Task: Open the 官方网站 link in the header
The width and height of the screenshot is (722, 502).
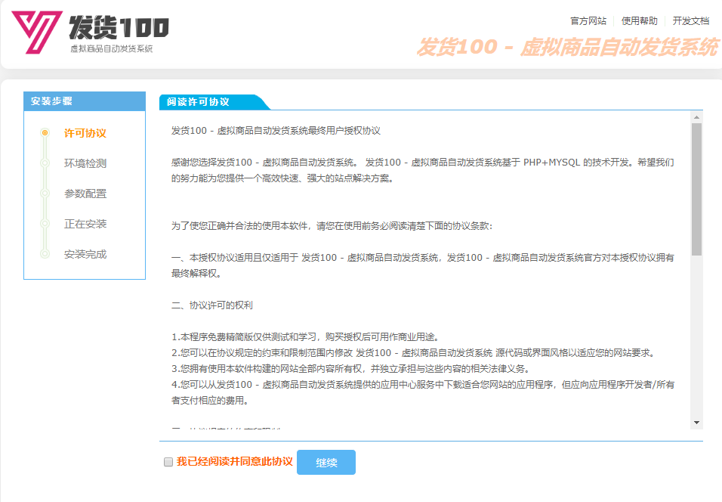Action: point(588,21)
